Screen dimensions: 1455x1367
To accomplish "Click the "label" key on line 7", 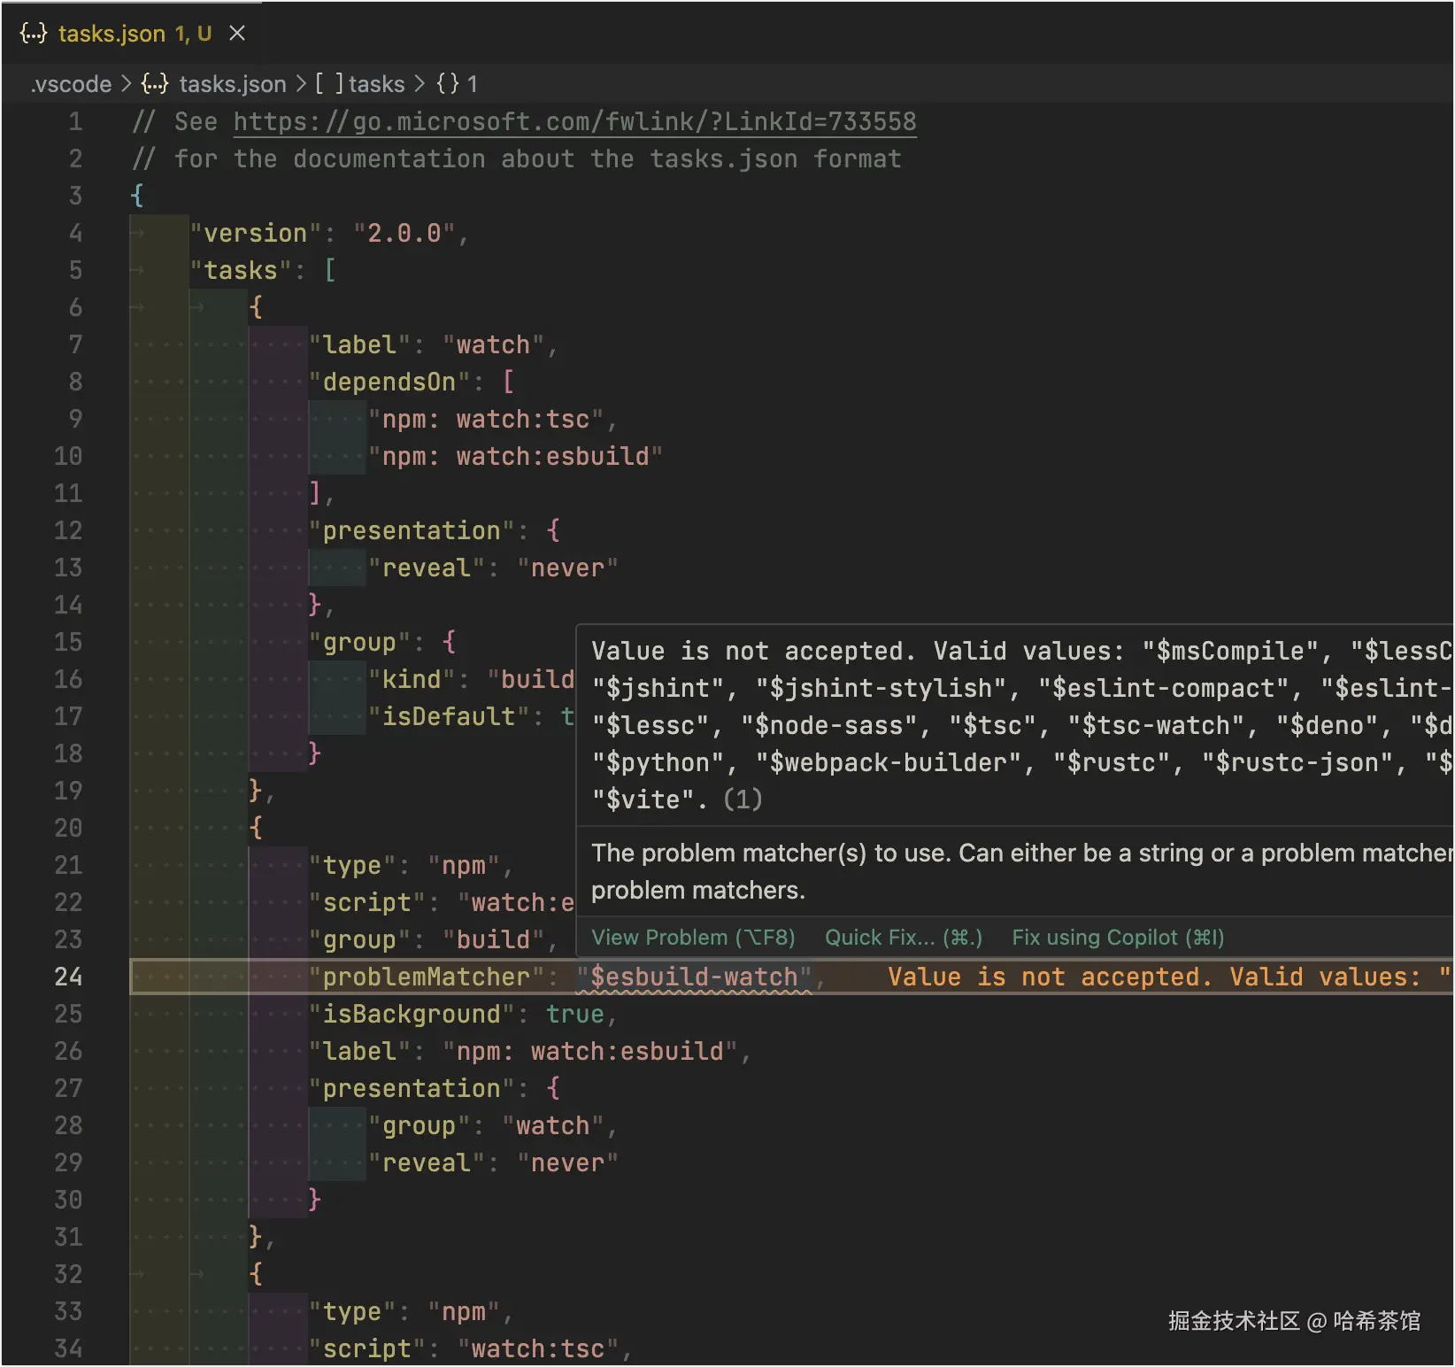I will pos(359,344).
